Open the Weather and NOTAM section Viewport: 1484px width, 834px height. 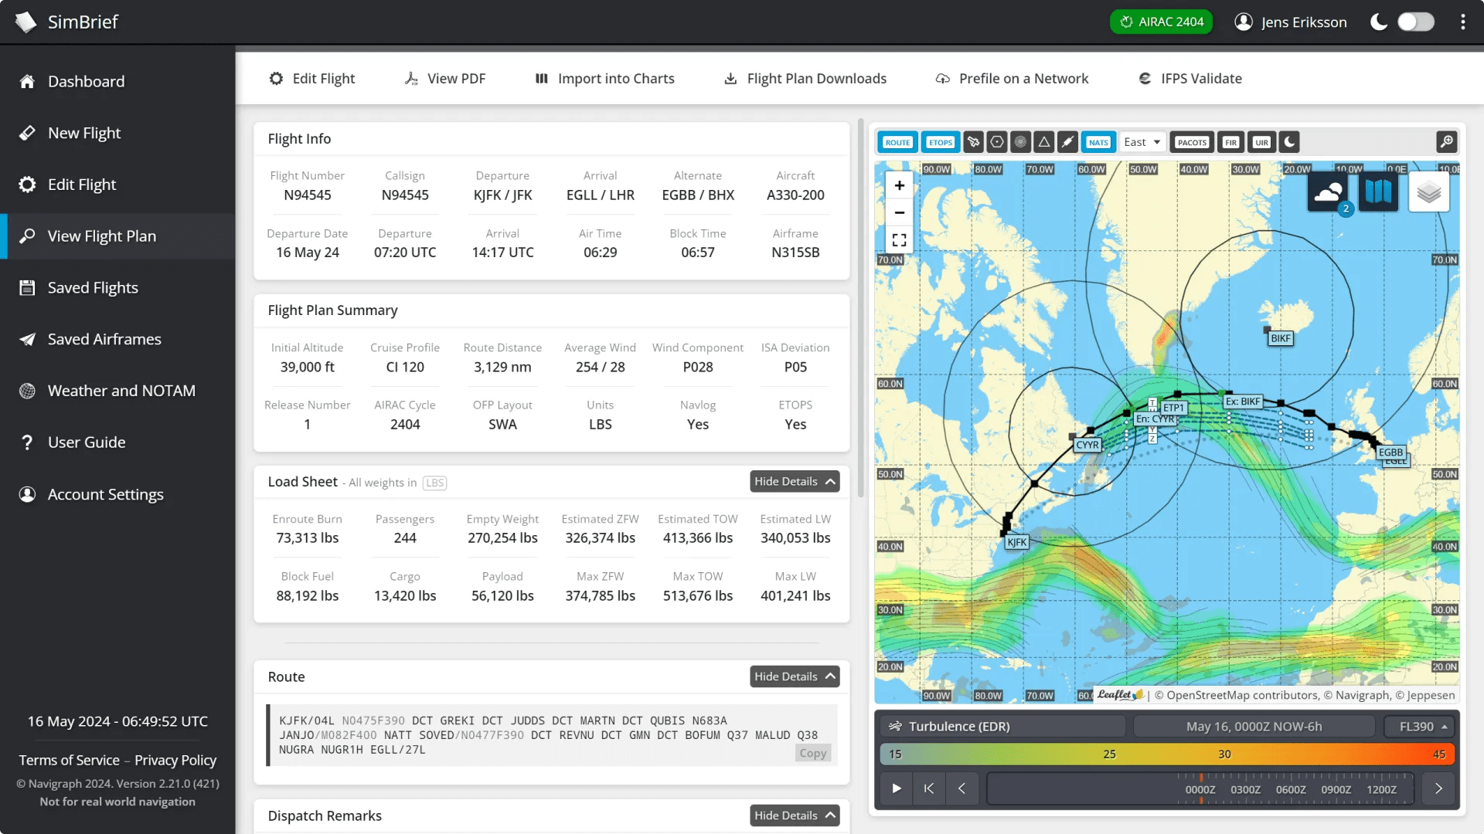click(121, 391)
